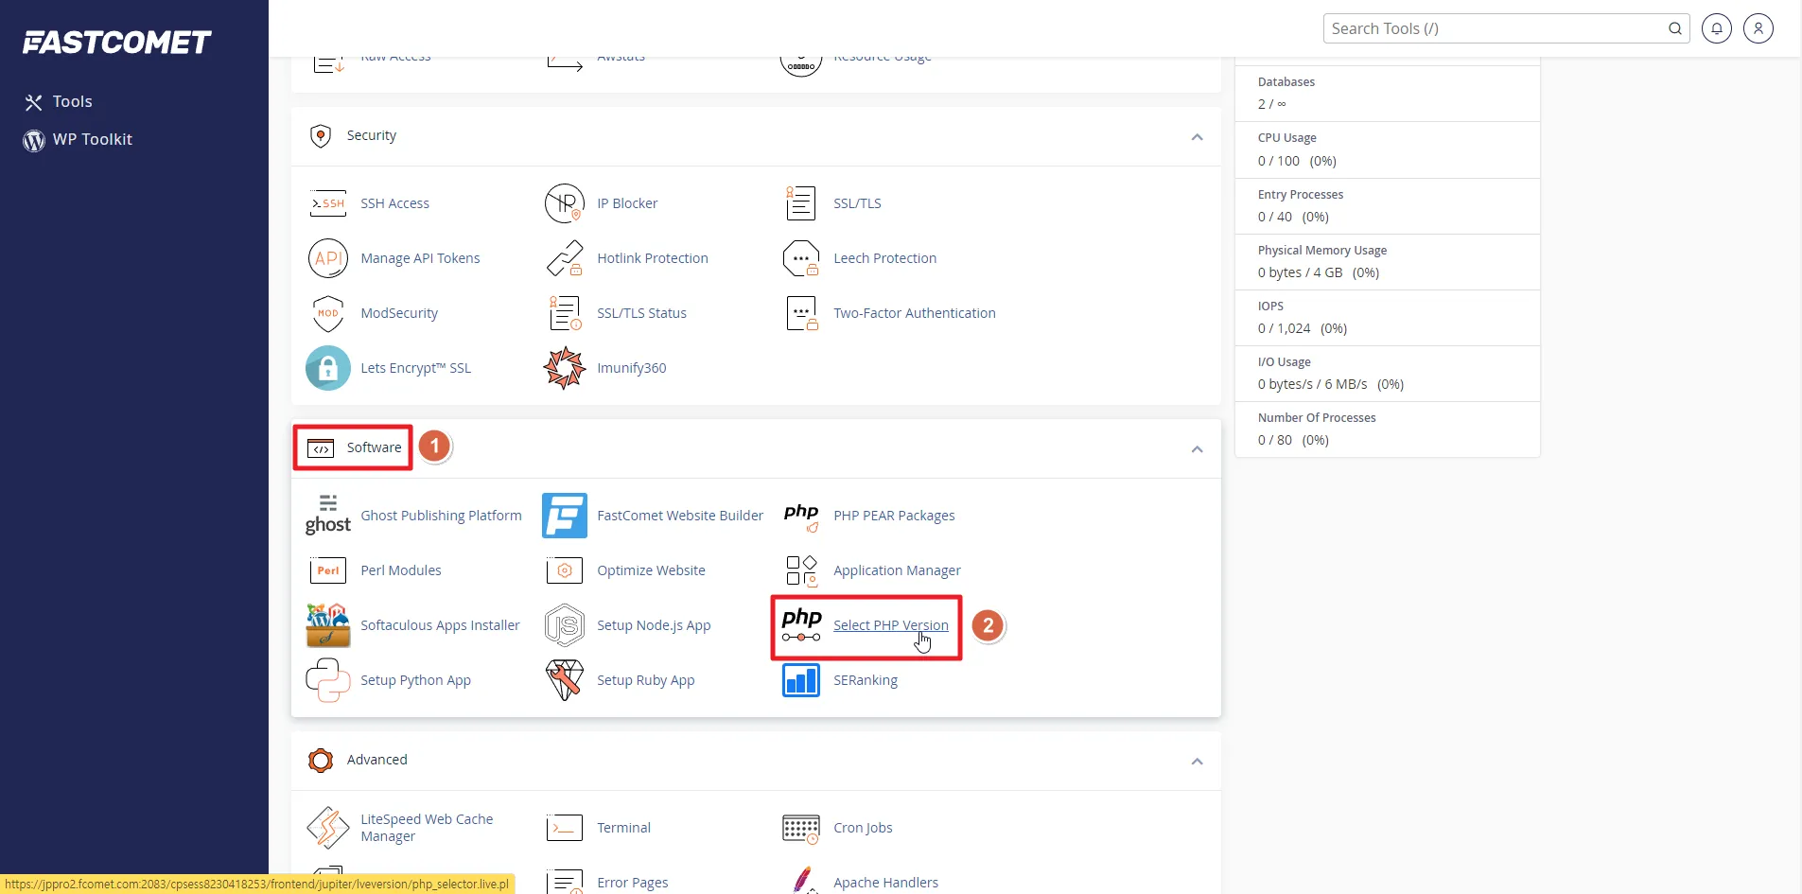Click Hotlink Protection icon
Viewport: 1802px width, 894px height.
565,258
